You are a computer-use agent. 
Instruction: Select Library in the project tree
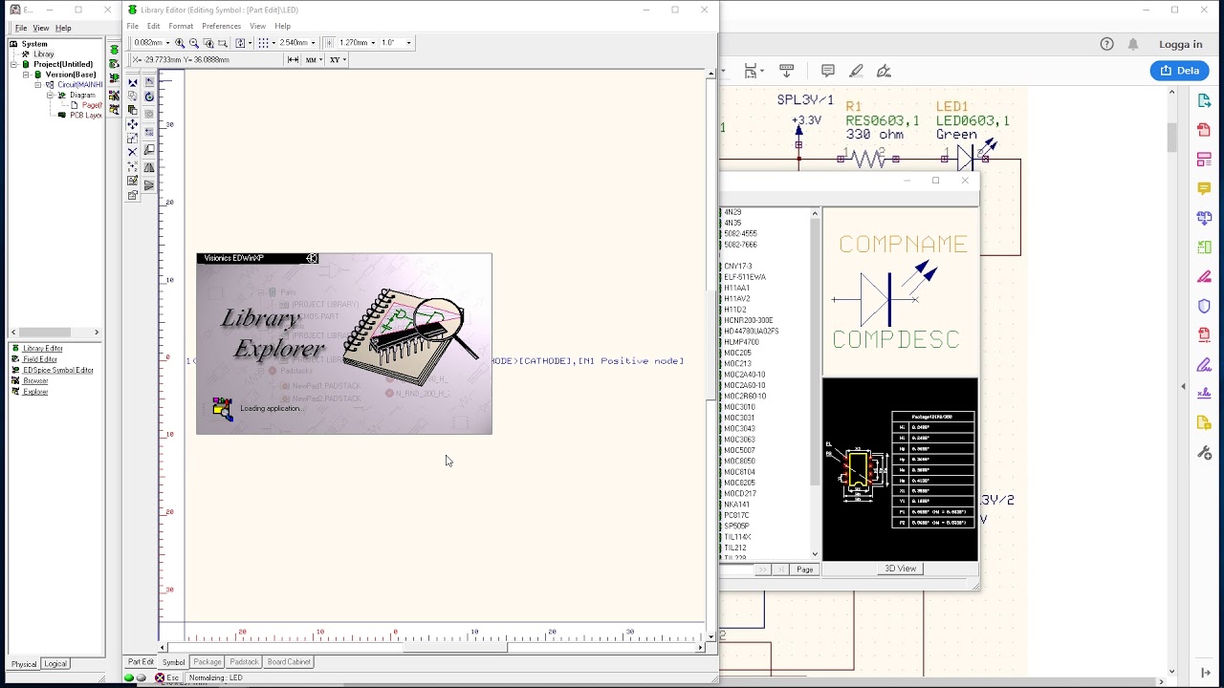click(x=44, y=54)
